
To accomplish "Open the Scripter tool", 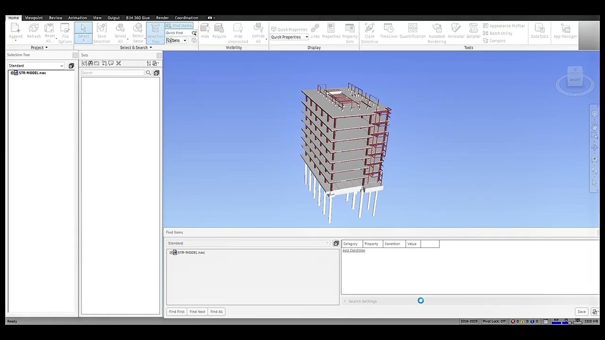I will [474, 32].
